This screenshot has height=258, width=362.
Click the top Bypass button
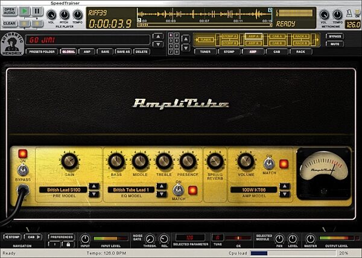point(335,36)
